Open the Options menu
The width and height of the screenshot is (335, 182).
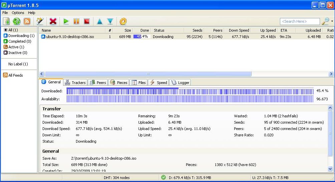pyautogui.click(x=18, y=13)
